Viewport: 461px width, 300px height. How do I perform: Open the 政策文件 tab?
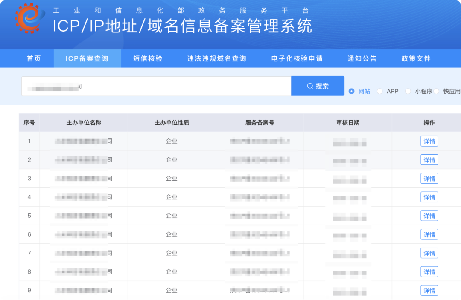[416, 58]
